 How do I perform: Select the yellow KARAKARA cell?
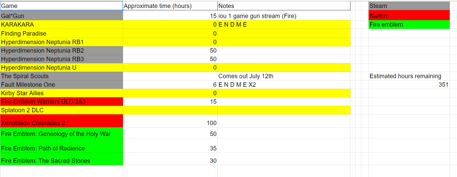click(x=61, y=25)
